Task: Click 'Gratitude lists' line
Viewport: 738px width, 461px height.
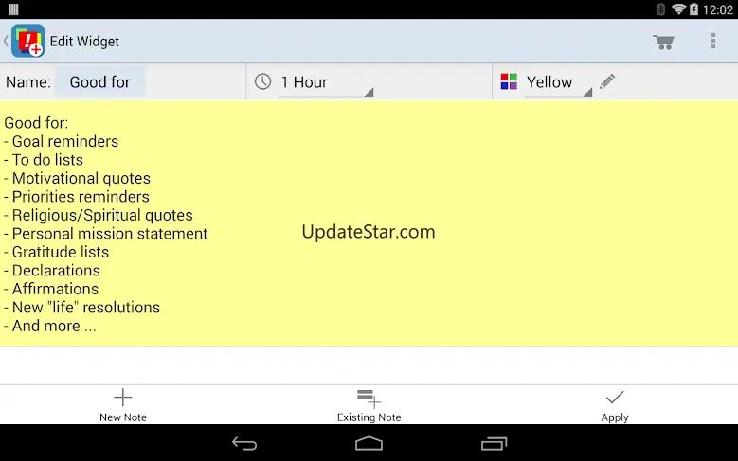Action: click(x=57, y=252)
